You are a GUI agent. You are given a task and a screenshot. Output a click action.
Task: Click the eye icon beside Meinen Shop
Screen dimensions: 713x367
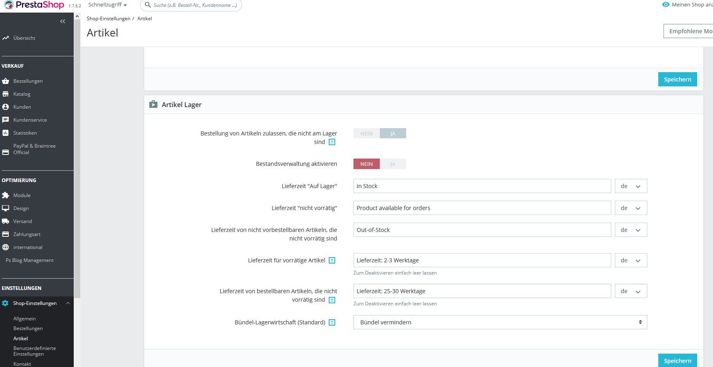pyautogui.click(x=666, y=5)
